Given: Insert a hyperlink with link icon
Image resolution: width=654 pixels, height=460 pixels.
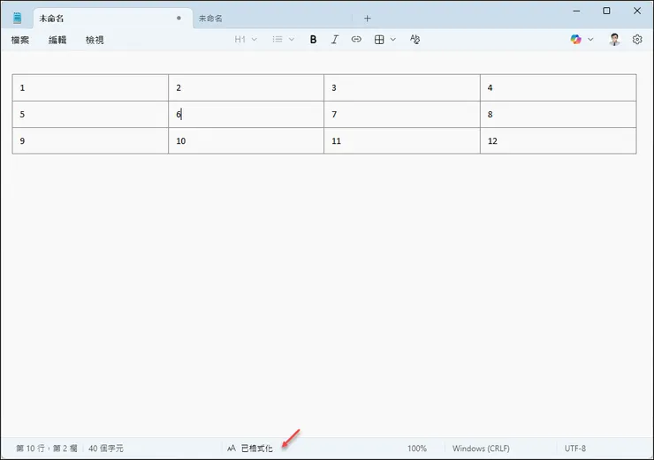Looking at the screenshot, I should tap(356, 39).
